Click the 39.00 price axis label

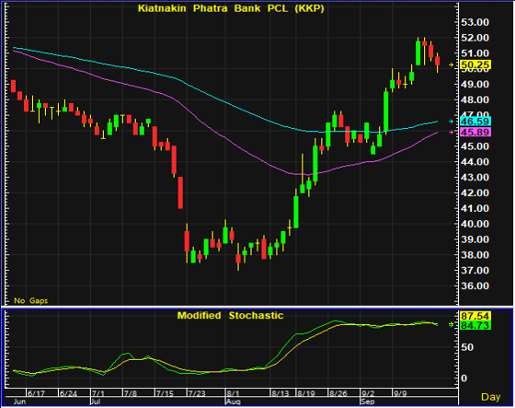(x=475, y=239)
